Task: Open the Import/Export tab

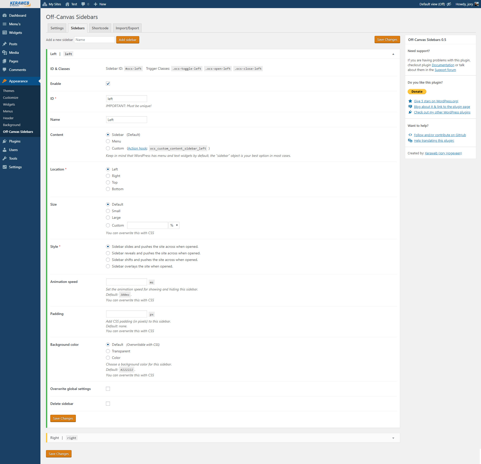Action: [x=127, y=28]
